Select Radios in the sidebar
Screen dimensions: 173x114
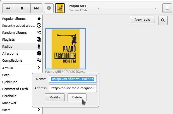tap(21, 47)
